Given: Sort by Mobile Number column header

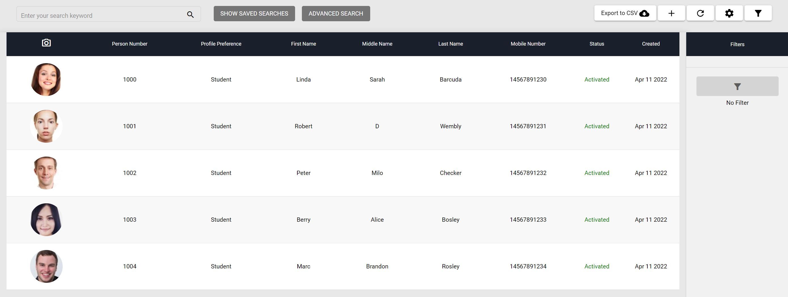Looking at the screenshot, I should pyautogui.click(x=528, y=44).
